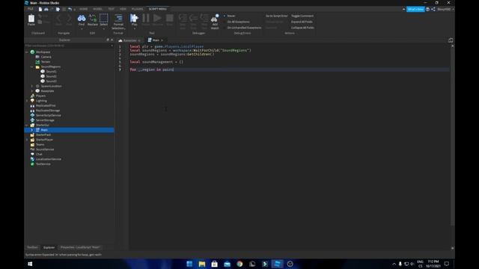Image resolution: width=479 pixels, height=269 pixels.
Task: Collapse the Workspace tree node
Action: click(x=27, y=52)
